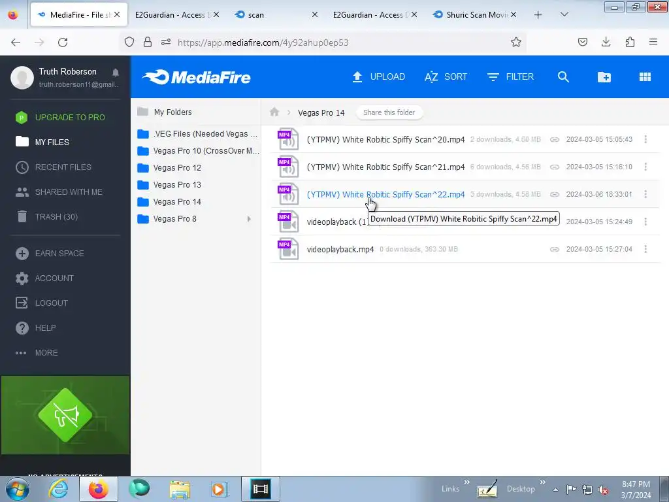Open White Robitic Spiffy Scan^21.mp4 file
The image size is (669, 502).
(385, 167)
